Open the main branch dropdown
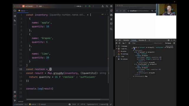 click(40, 6)
